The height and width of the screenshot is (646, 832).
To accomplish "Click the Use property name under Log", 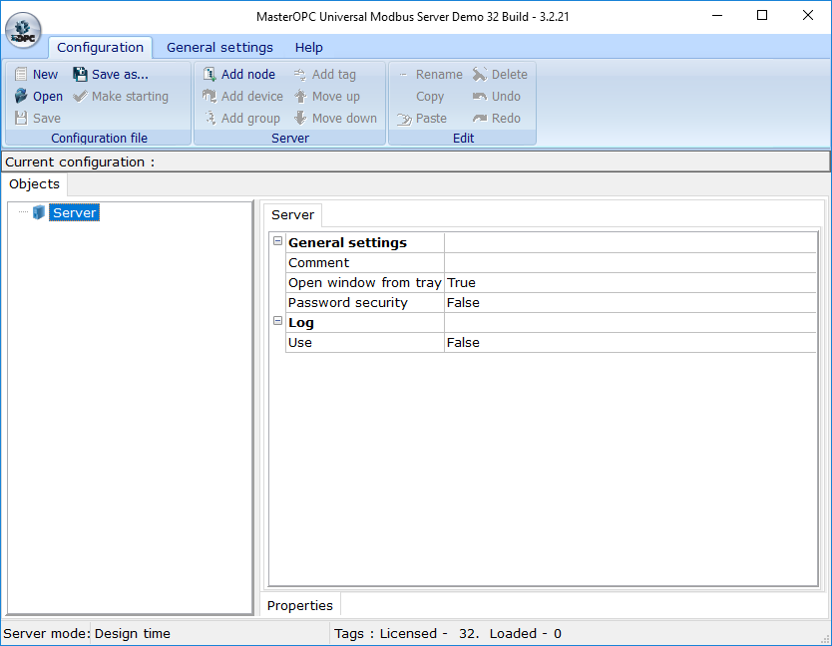I will tap(300, 343).
